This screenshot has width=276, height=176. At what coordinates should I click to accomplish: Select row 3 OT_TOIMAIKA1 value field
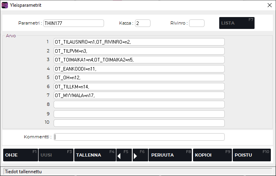(x=139, y=60)
